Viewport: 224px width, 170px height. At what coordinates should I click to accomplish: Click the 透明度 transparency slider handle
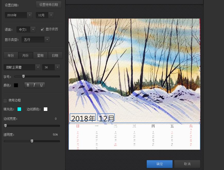click(x=32, y=141)
